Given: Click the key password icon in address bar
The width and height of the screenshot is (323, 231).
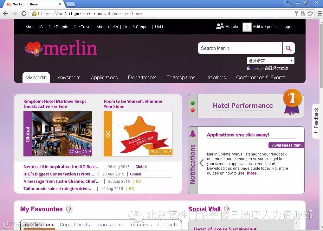Looking at the screenshot, I should (296, 14).
